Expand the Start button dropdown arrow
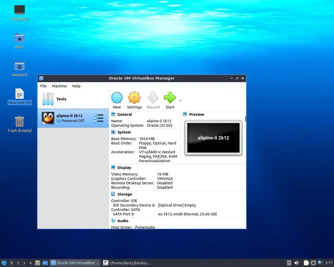The image size is (334, 267). (180, 100)
